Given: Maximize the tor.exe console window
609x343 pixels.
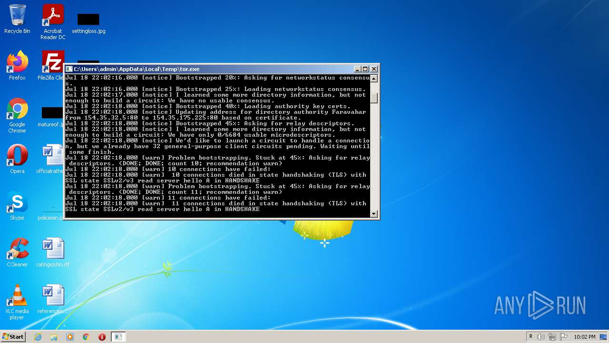Looking at the screenshot, I should [x=365, y=69].
